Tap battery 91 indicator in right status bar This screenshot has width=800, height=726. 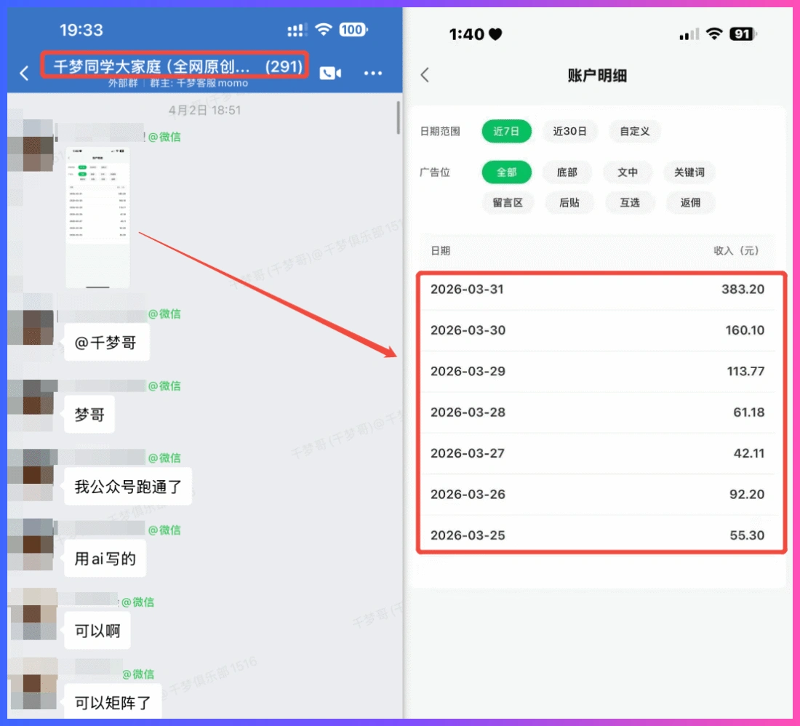pyautogui.click(x=743, y=34)
